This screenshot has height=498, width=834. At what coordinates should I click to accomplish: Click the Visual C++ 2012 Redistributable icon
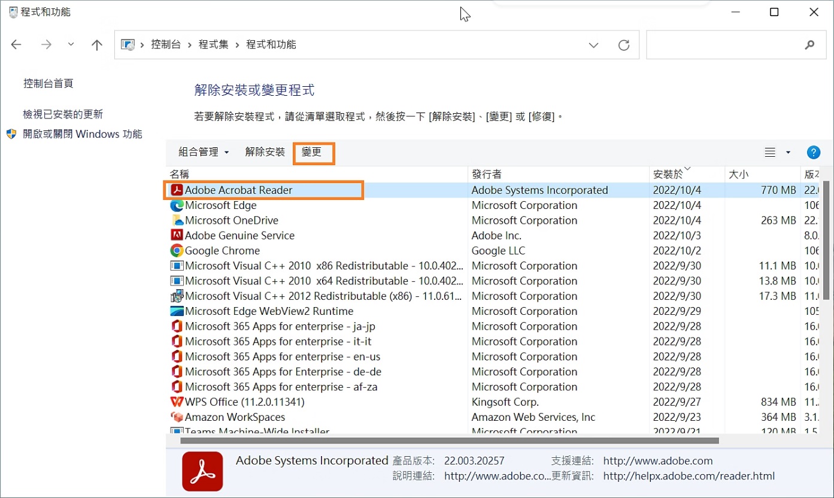point(177,296)
